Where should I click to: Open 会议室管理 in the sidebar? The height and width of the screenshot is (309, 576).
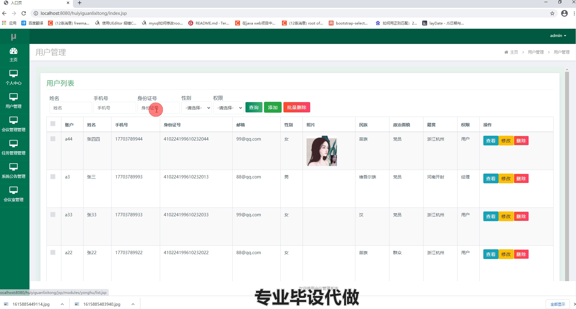click(x=14, y=194)
